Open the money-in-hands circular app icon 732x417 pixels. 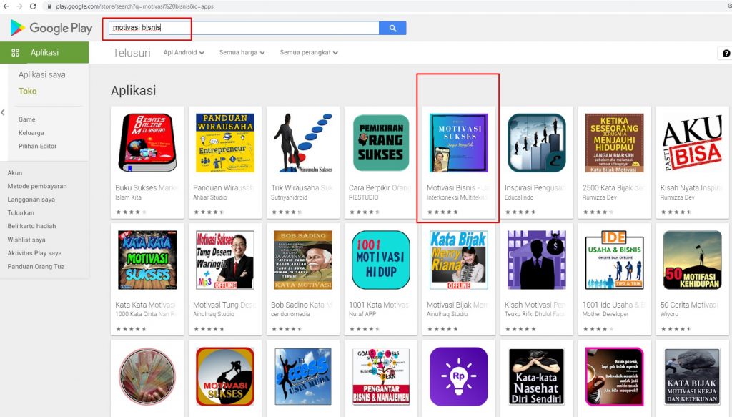(147, 376)
